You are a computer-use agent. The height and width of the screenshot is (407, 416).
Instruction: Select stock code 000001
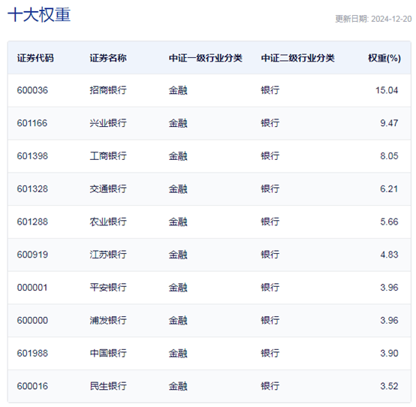[32, 288]
